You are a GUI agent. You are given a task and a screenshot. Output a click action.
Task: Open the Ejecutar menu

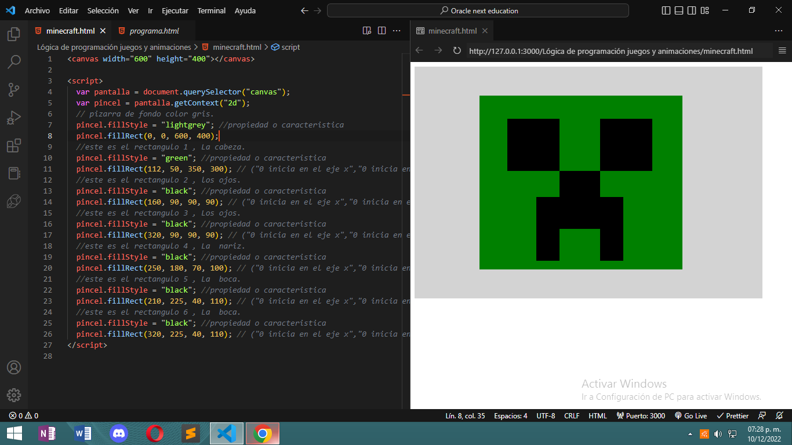coord(175,10)
